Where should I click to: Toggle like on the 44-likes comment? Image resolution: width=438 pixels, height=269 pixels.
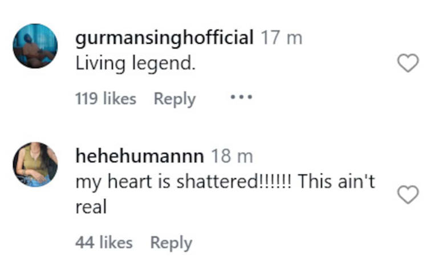click(x=407, y=195)
